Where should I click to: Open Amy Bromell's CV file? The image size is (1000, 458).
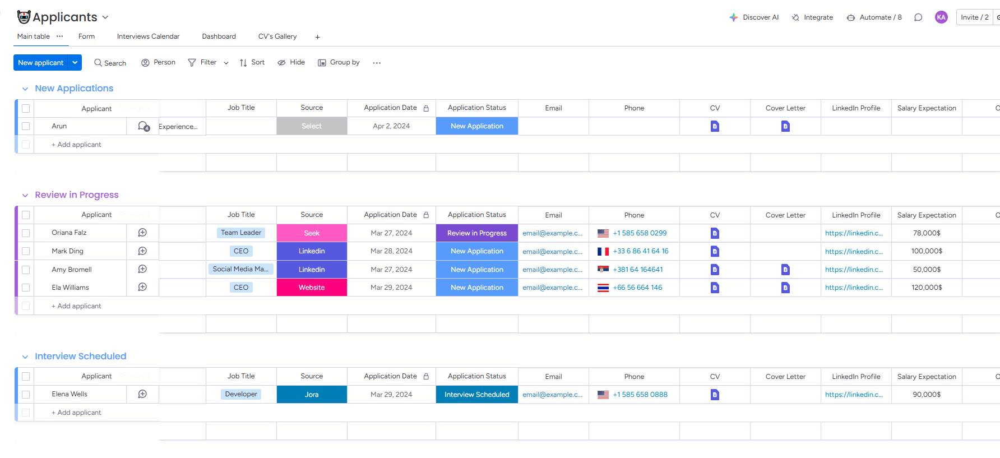point(715,270)
